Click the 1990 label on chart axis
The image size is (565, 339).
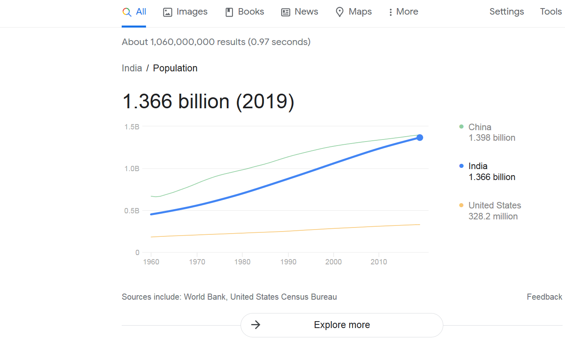288,262
